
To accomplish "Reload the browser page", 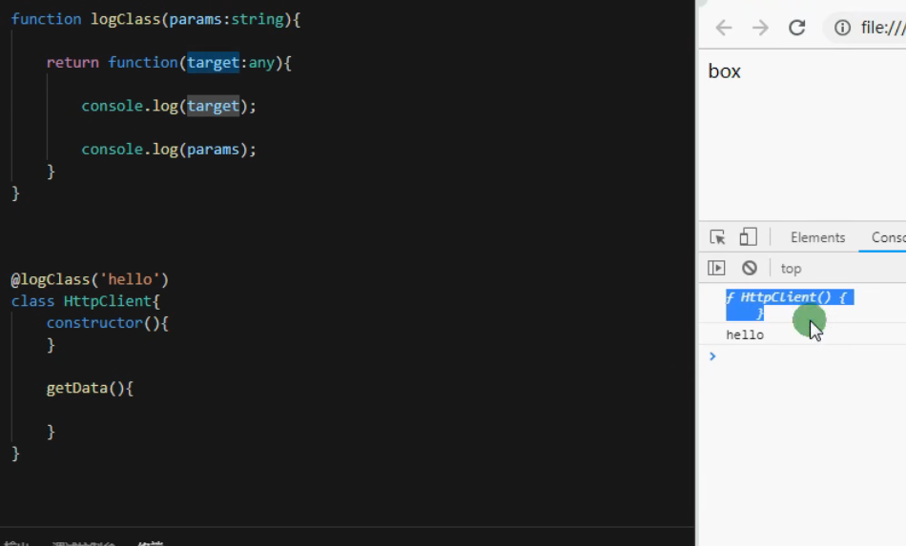I will (797, 27).
